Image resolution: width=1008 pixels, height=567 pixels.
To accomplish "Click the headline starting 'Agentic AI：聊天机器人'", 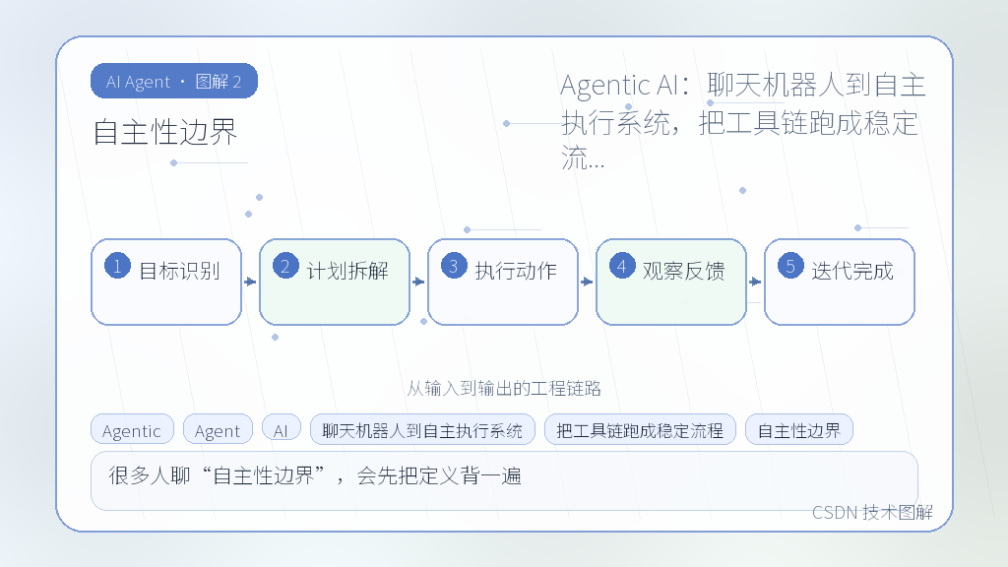I will click(x=742, y=121).
